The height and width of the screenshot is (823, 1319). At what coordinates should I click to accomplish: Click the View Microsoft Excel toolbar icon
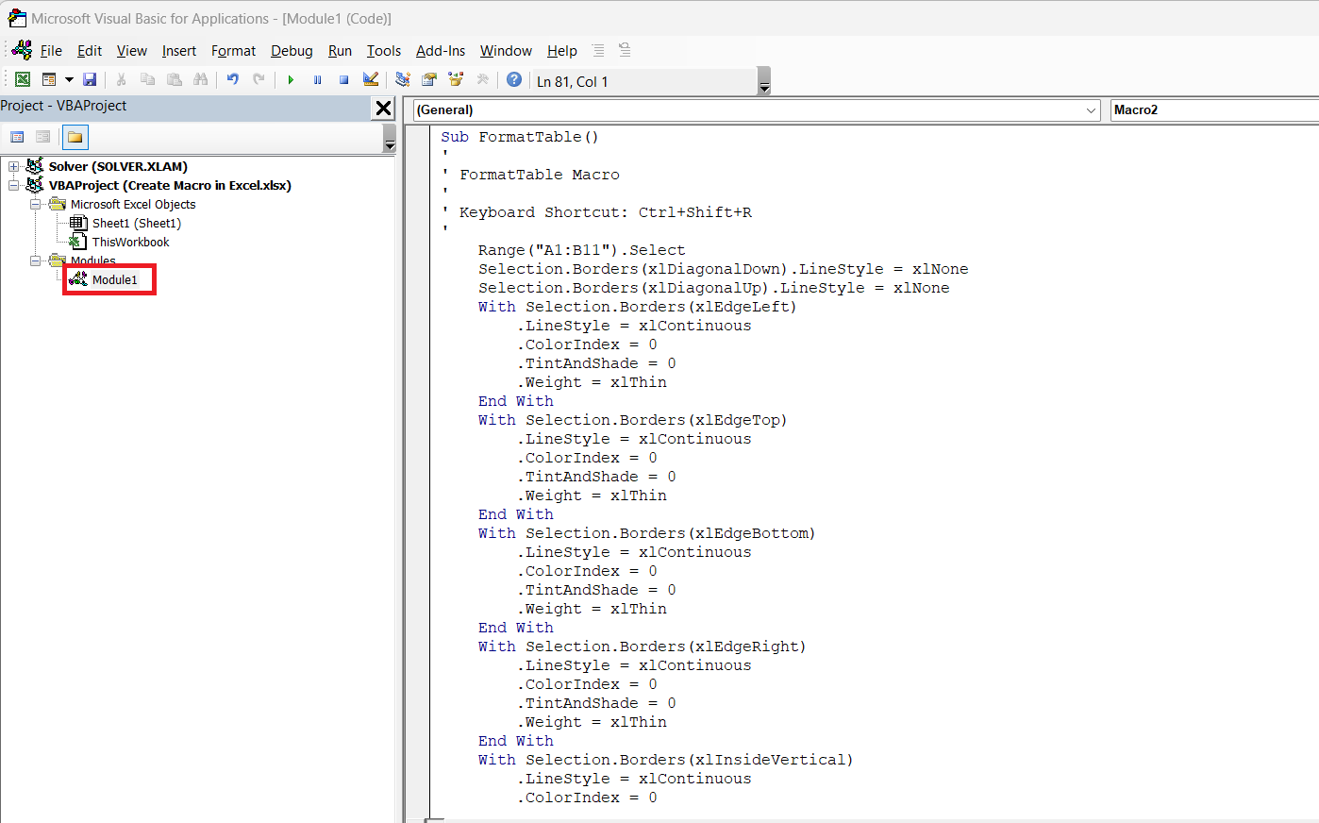23,80
